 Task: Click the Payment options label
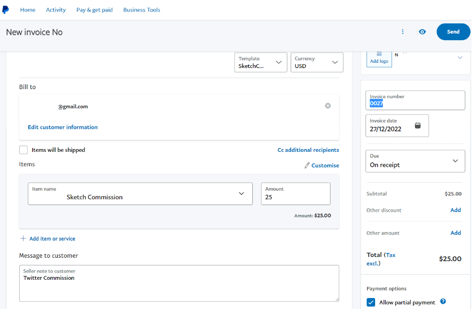click(387, 288)
